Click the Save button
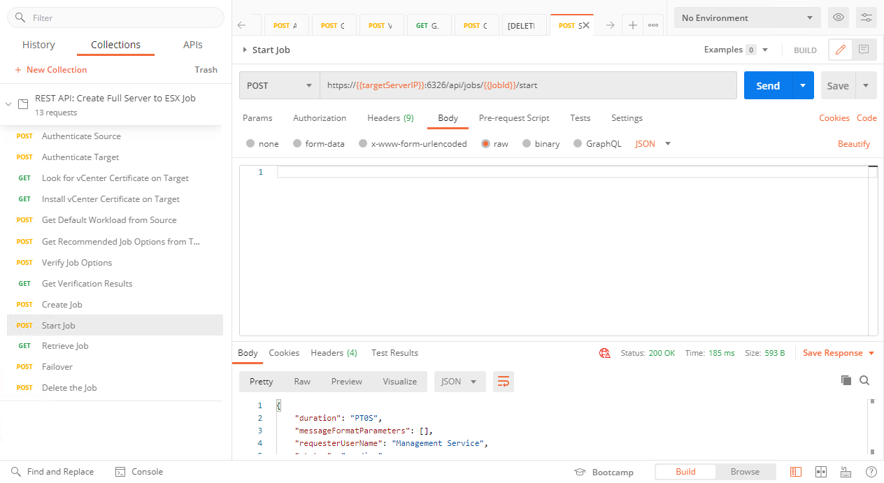 point(838,85)
